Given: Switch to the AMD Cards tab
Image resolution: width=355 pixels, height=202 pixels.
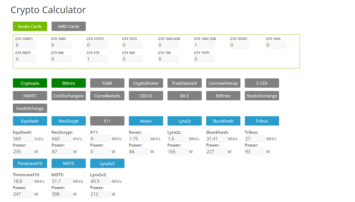Looking at the screenshot, I should coord(69,26).
